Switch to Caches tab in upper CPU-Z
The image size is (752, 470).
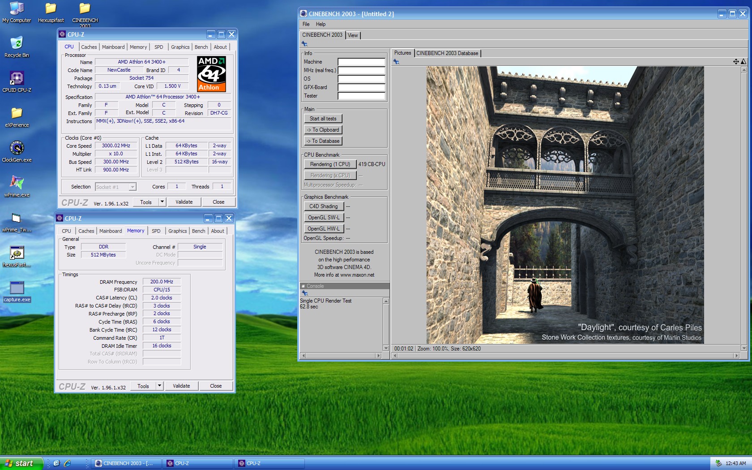89,47
